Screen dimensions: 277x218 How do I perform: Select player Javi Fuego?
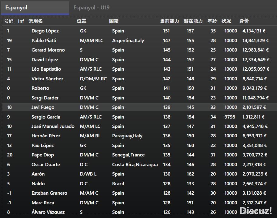click(x=43, y=107)
